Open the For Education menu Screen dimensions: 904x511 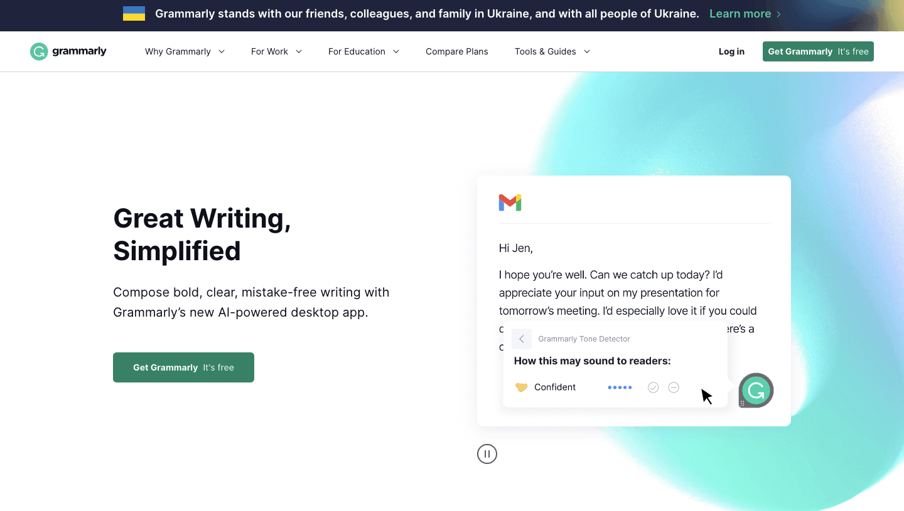point(363,51)
